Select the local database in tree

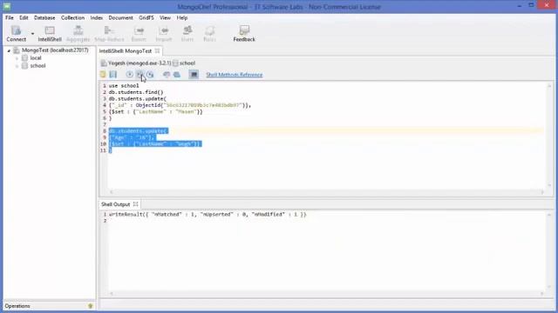(x=36, y=58)
